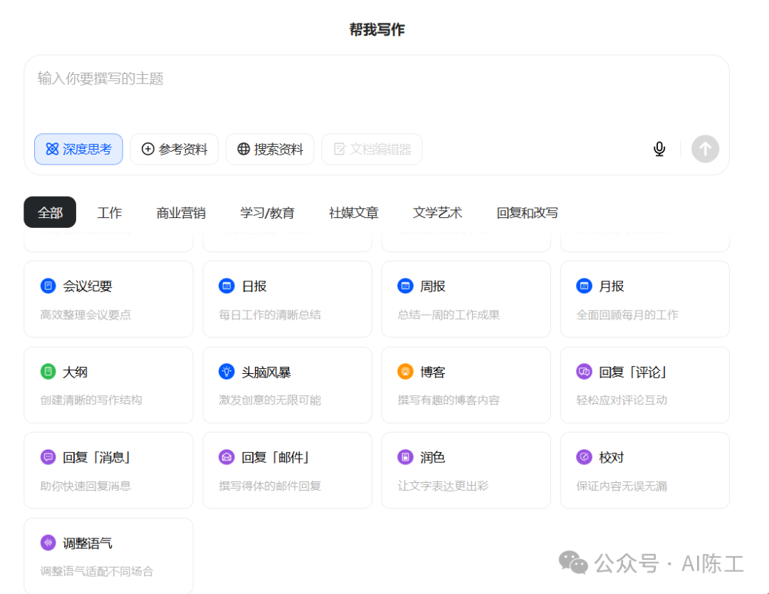769x594 pixels.
Task: Click the 博客 orange icon
Action: coord(405,372)
